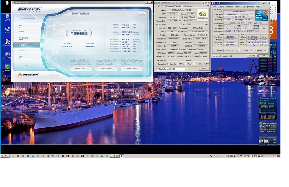Screen dimensions: 289x187
Task: Enable the PhysX checkbox
Action: (185, 64)
